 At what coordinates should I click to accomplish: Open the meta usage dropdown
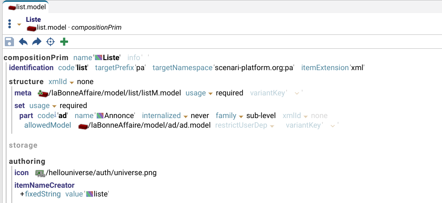tap(210, 94)
